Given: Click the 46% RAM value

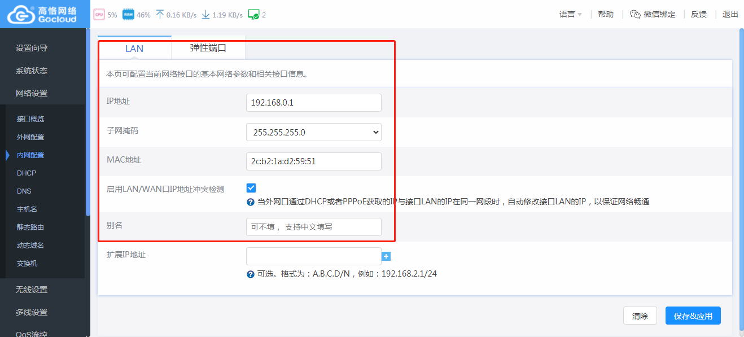Looking at the screenshot, I should [x=143, y=15].
